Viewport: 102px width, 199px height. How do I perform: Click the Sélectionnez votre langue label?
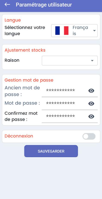coord(25,31)
